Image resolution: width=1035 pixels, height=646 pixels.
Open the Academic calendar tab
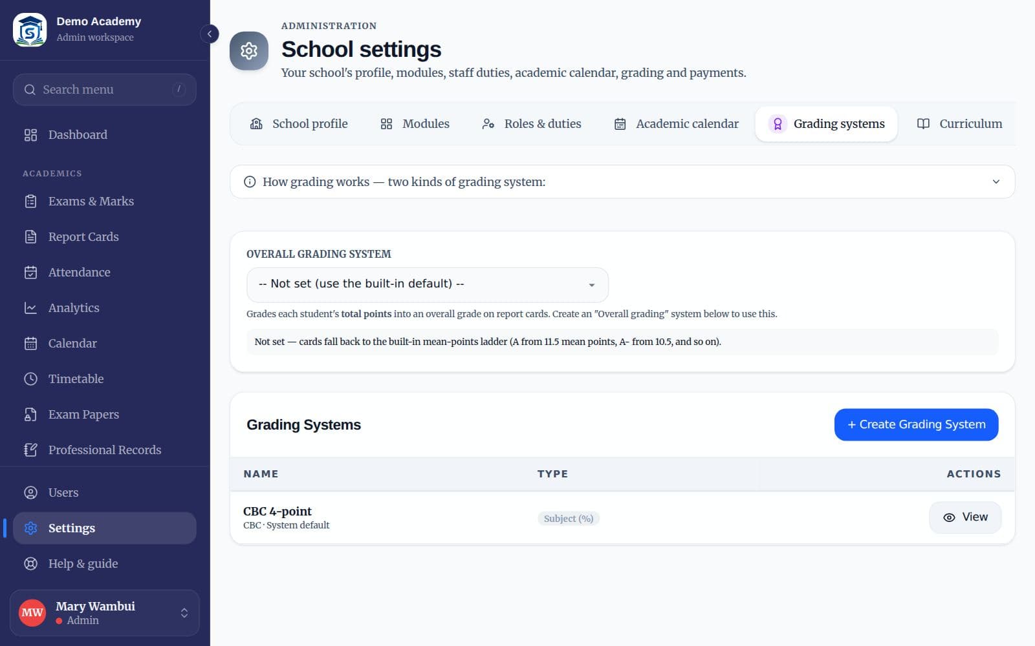click(676, 124)
